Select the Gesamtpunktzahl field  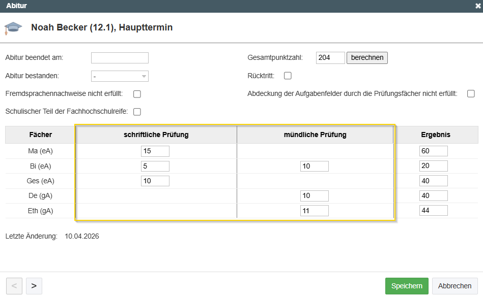coord(330,58)
